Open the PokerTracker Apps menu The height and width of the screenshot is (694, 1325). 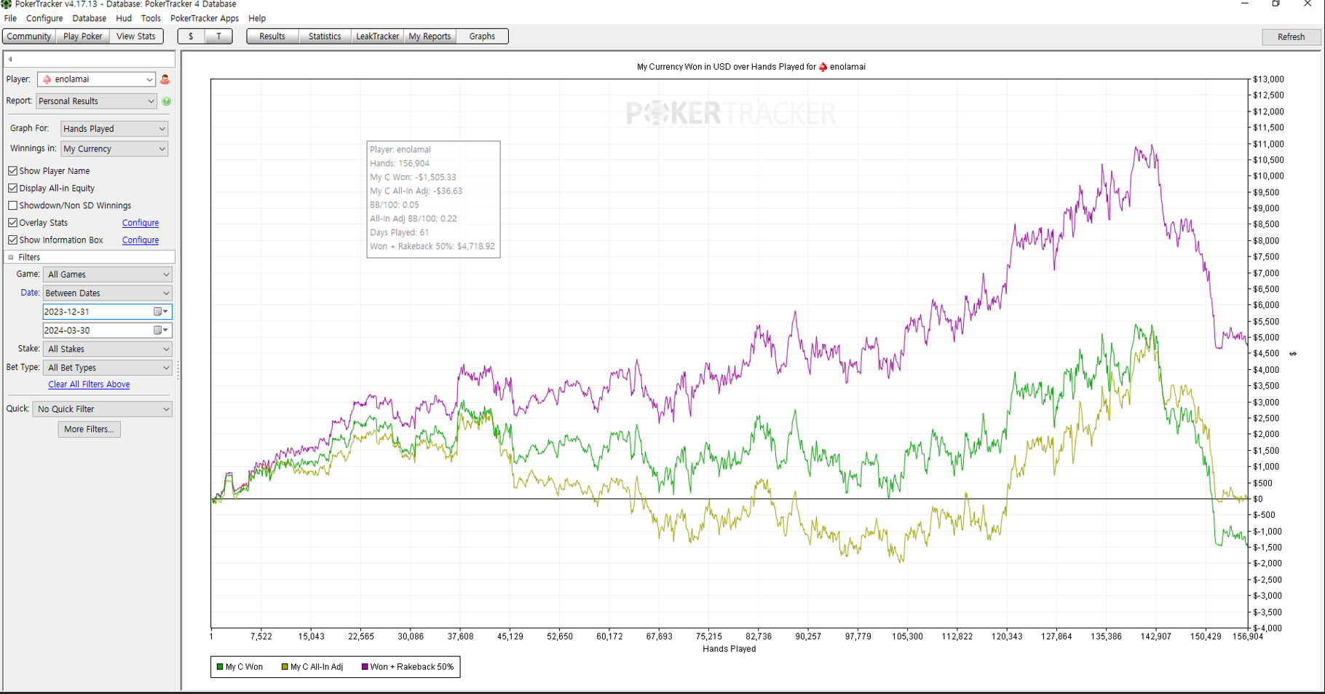tap(205, 18)
